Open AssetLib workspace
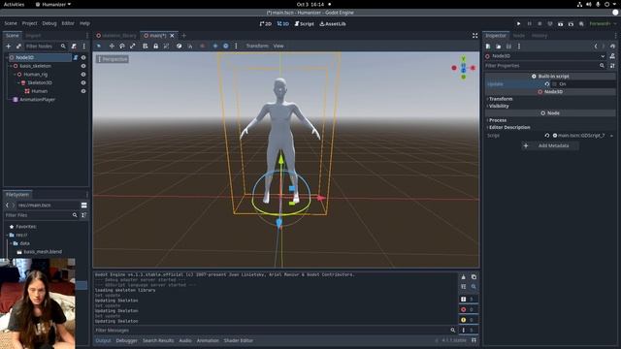 coord(333,23)
